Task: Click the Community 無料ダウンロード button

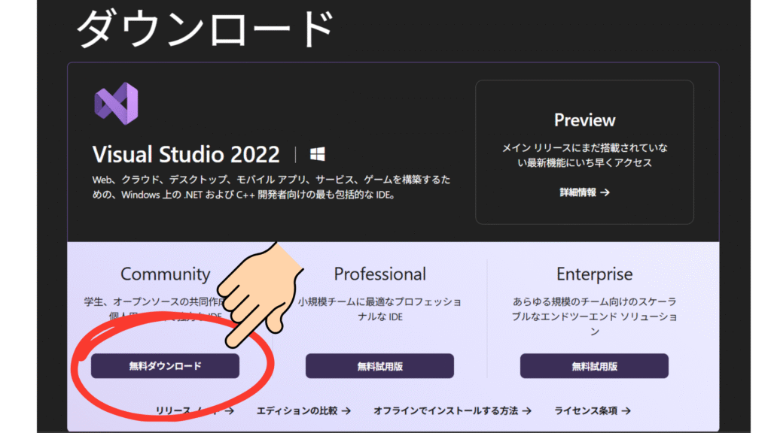Action: (165, 366)
